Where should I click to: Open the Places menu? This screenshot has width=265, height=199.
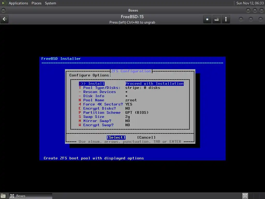(x=36, y=3)
